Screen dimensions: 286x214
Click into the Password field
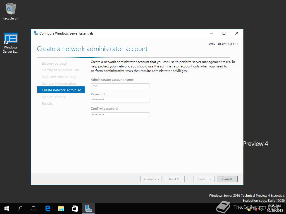[x=120, y=100]
